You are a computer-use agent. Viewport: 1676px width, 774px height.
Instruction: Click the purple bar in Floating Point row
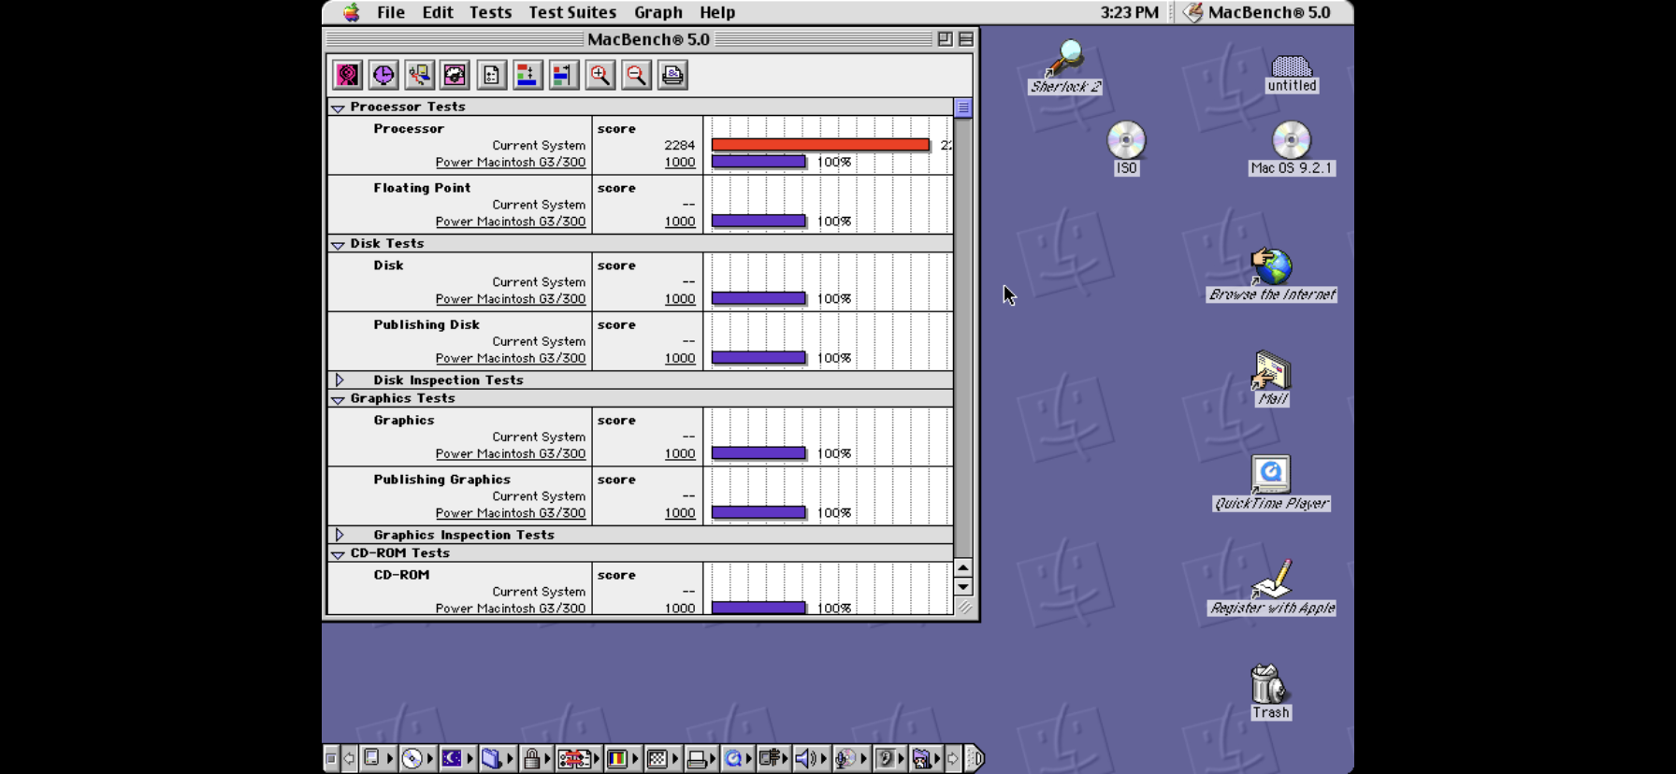click(759, 222)
